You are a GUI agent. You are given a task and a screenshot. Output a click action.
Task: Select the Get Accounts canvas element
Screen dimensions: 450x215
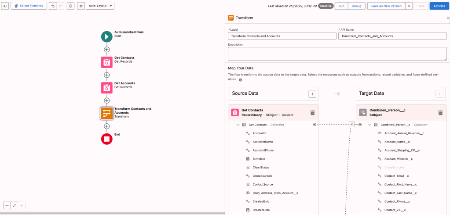point(107,88)
